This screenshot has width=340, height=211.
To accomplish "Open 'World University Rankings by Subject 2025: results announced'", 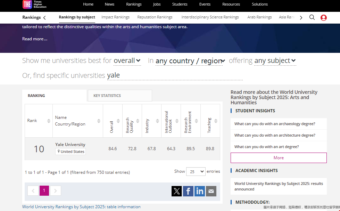I will [x=279, y=186].
